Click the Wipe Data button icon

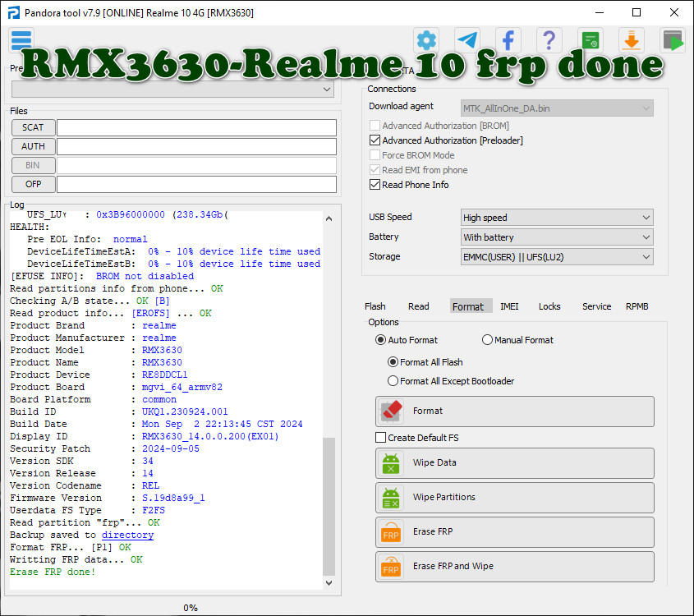(390, 462)
